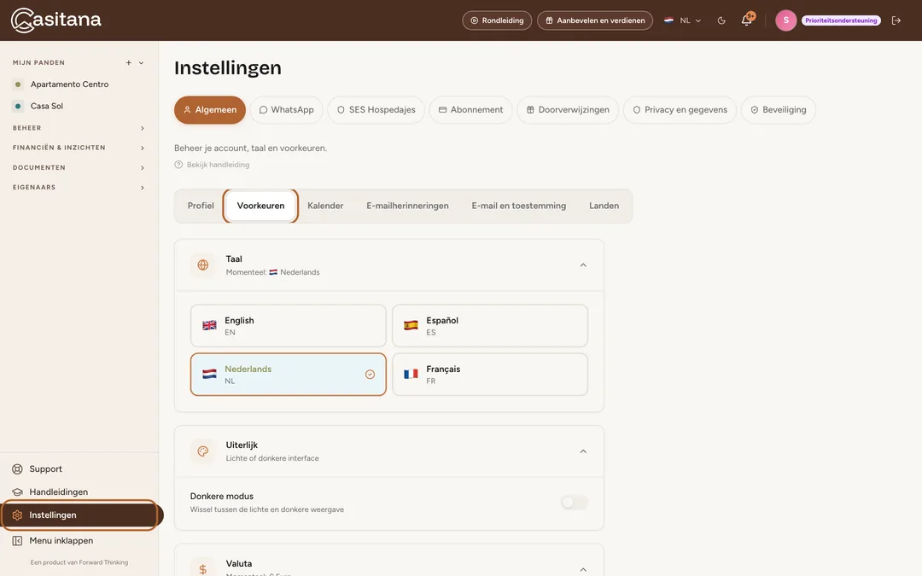Open E-mailherinneringen sub-tab
Image resolution: width=922 pixels, height=576 pixels.
[407, 206]
